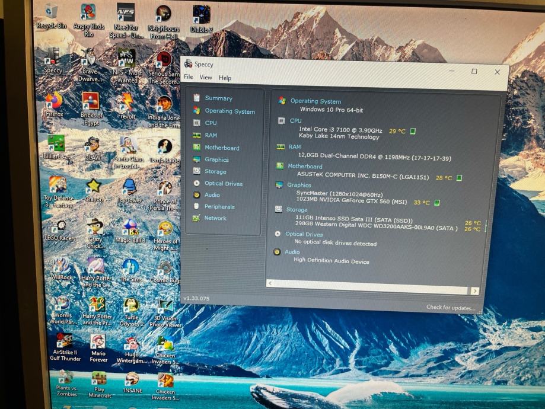Click Audio heading link in summary
Viewport: 545px width, 409px height.
(x=292, y=252)
